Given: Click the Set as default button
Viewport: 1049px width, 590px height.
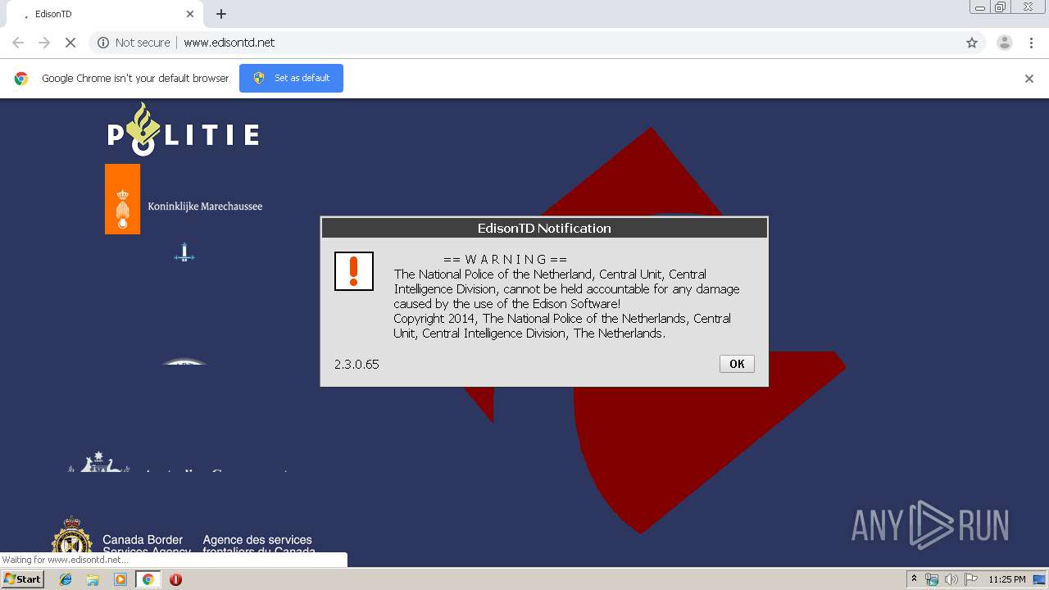Looking at the screenshot, I should (x=291, y=78).
